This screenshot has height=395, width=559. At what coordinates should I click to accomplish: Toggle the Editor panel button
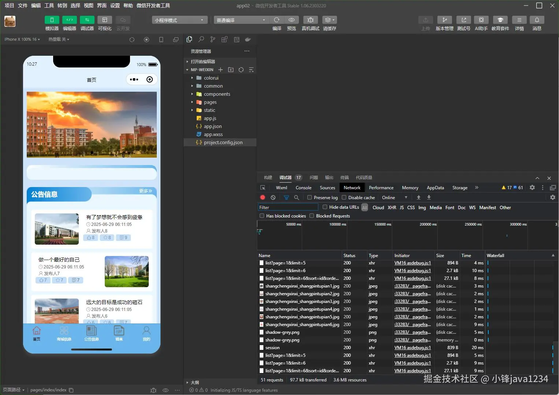pyautogui.click(x=70, y=20)
